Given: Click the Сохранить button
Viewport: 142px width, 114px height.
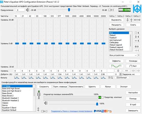Looking at the screenshot, I should click(44, 87).
